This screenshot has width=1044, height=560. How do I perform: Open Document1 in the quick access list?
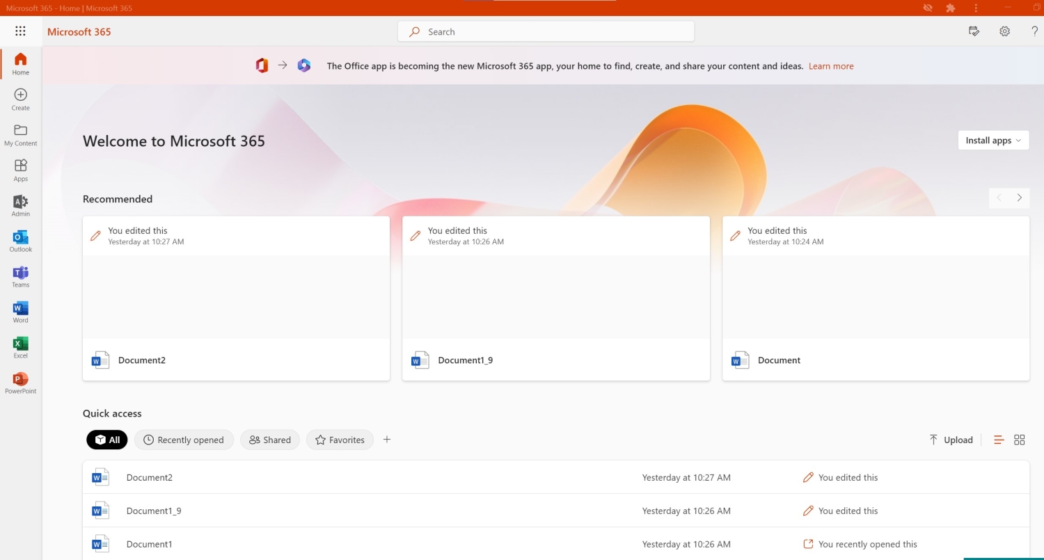coord(555,544)
